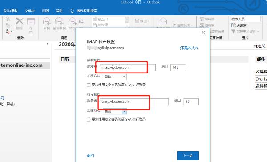The image size is (267, 162).
Task: Collapse the folder pane chevron
Action: [48, 44]
